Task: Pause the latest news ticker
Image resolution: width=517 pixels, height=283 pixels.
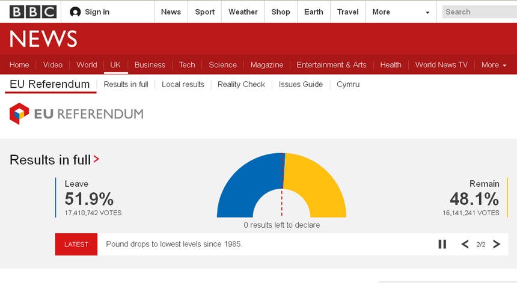Action: pyautogui.click(x=442, y=244)
